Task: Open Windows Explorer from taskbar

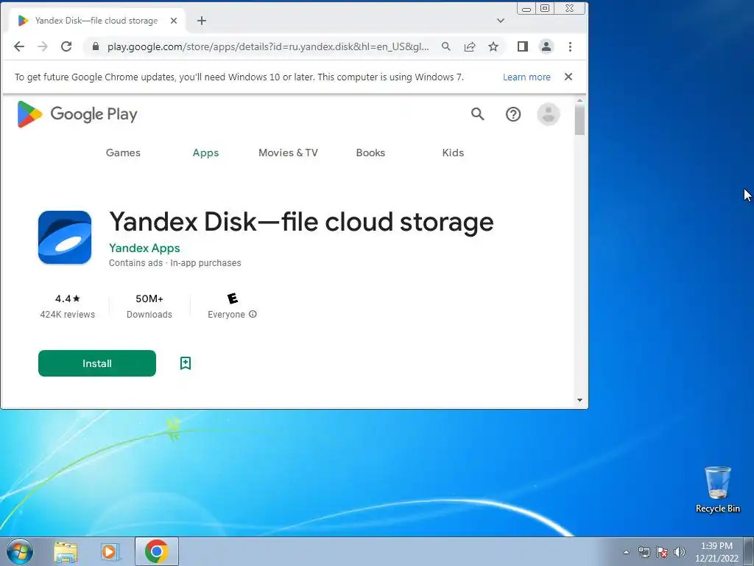Action: pos(66,552)
